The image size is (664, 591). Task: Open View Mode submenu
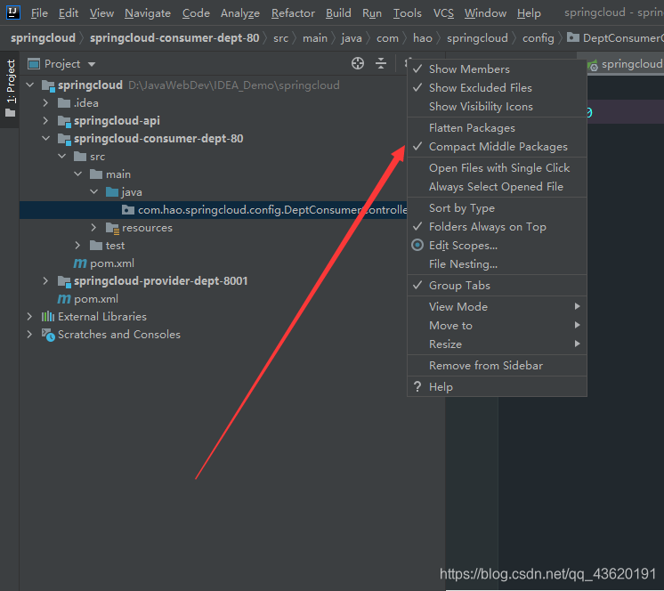click(497, 306)
